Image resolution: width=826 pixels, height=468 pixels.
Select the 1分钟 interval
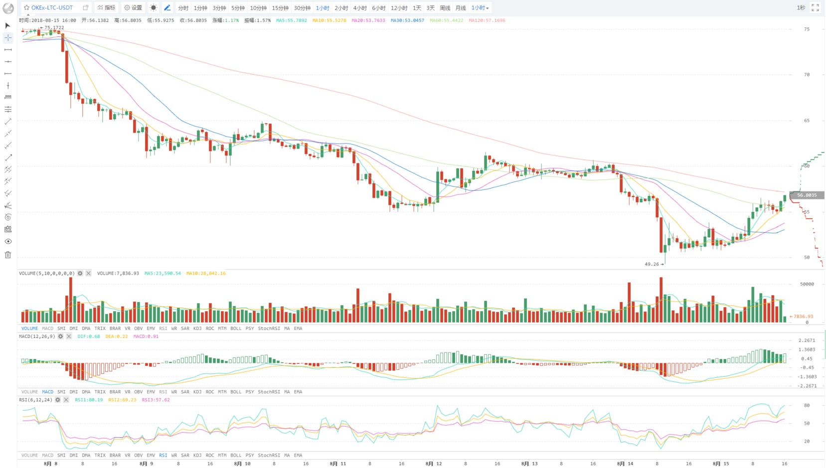coord(200,8)
